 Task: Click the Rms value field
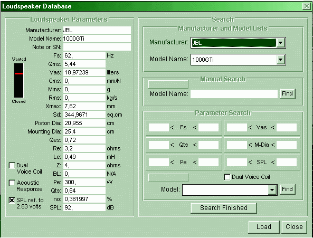coord(84,98)
